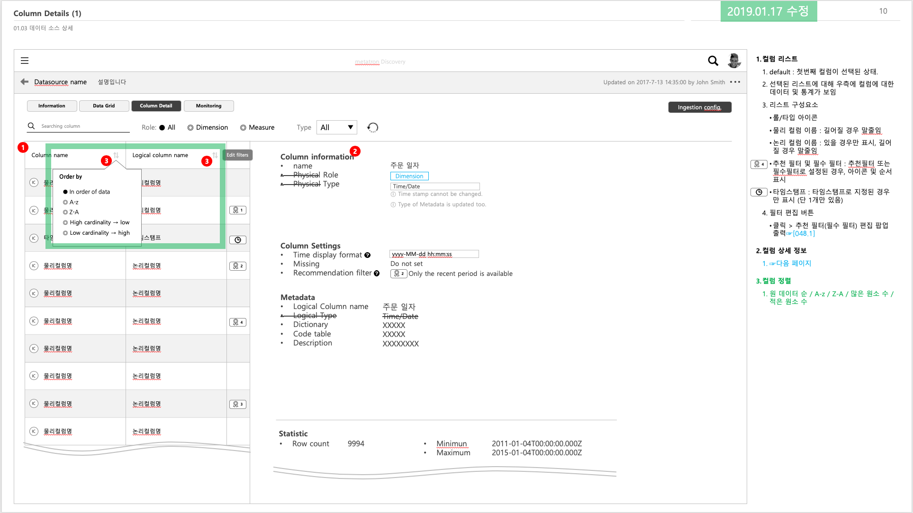913x513 pixels.
Task: Click the reset filter refresh icon
Action: (373, 127)
